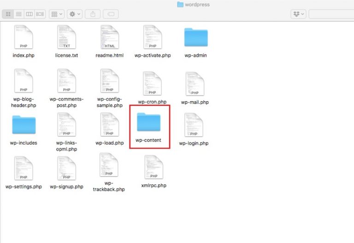Click the 'wp-includes' name label
Viewport: 354px width, 243px height.
[x=24, y=143]
